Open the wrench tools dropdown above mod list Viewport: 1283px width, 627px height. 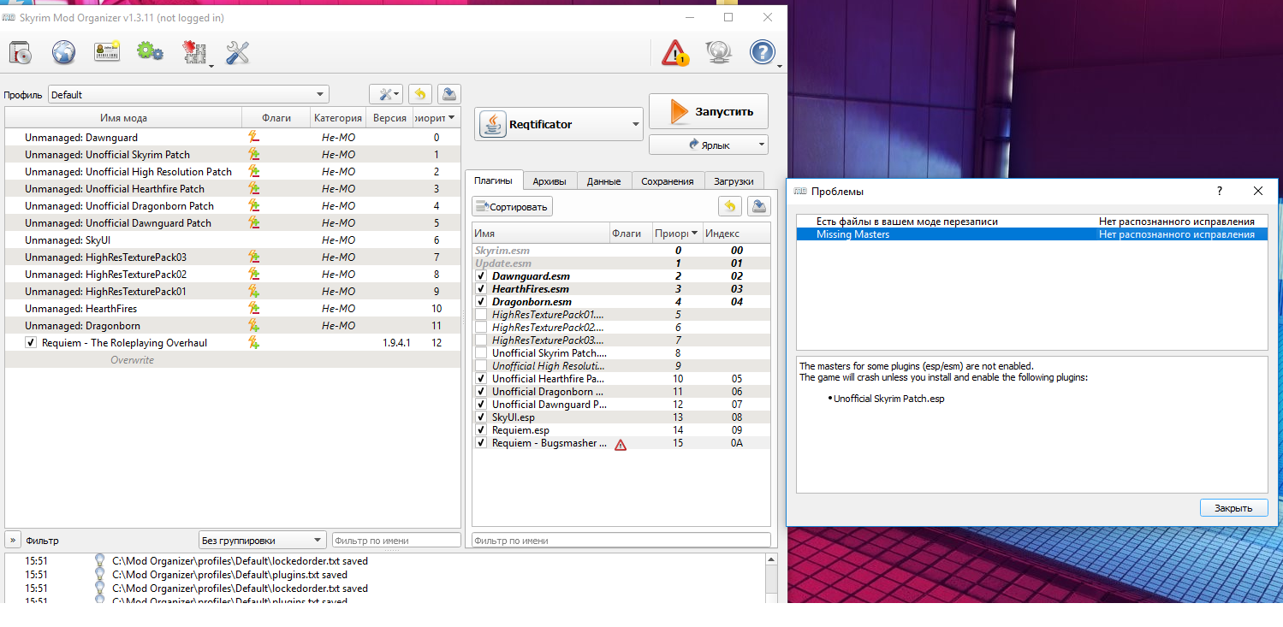tap(386, 94)
